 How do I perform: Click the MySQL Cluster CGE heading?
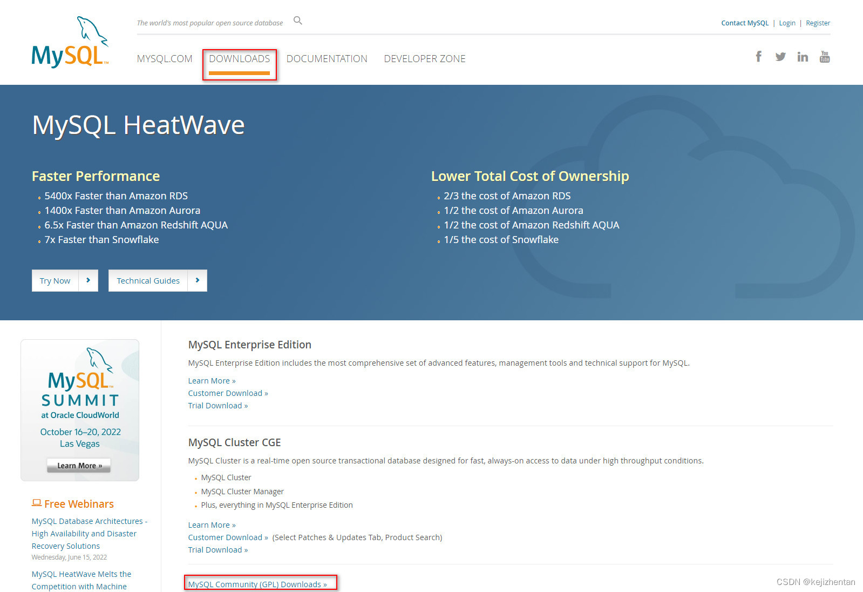234,442
